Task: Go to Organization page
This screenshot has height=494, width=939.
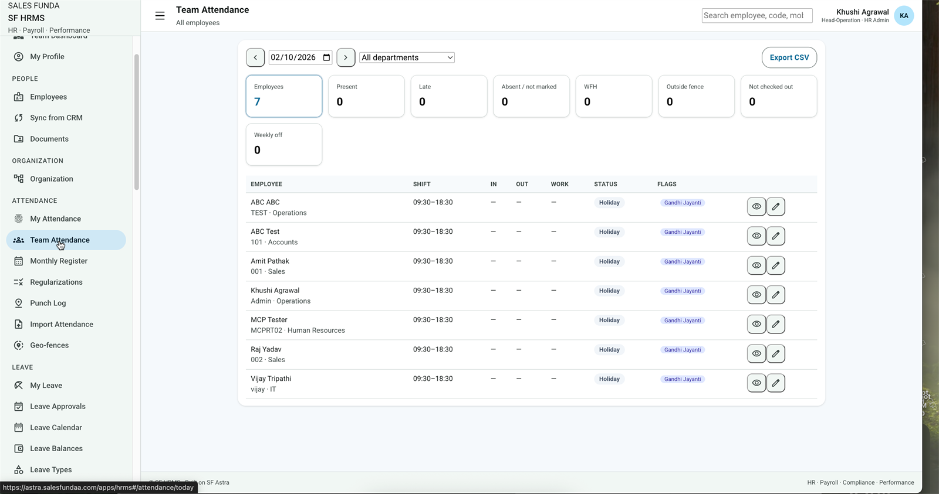Action: coord(66,179)
